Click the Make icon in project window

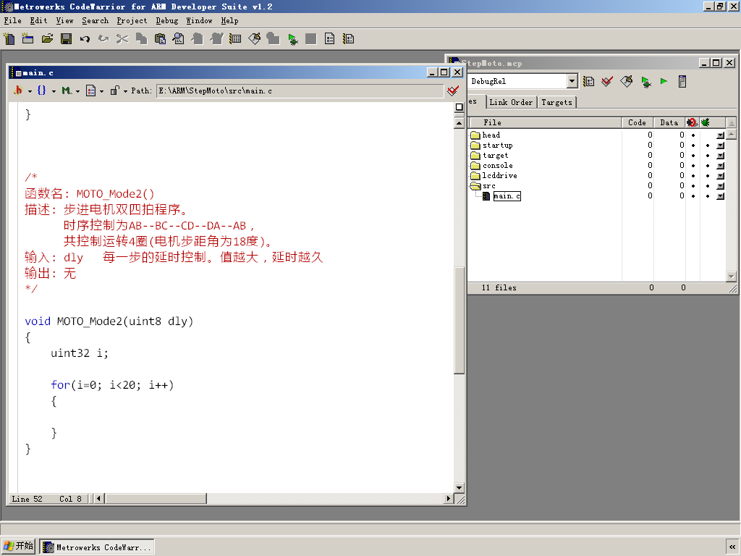click(627, 81)
